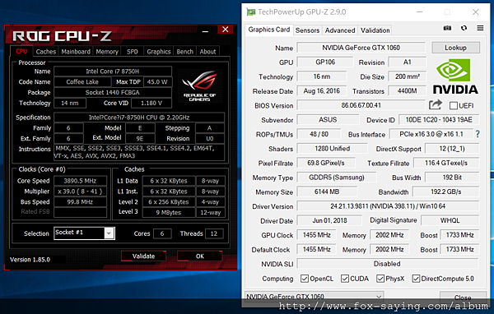Screen dimensions: 494x314
Task: Open the Memory tab in CPU-Z
Action: (x=107, y=52)
